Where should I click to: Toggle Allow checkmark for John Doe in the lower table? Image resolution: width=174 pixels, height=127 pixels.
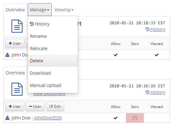(x=115, y=118)
